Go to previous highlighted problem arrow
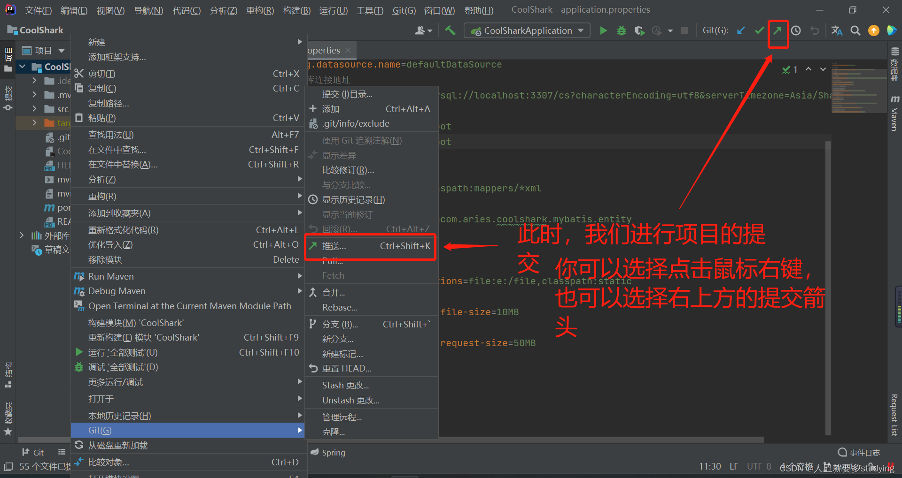 pyautogui.click(x=809, y=69)
